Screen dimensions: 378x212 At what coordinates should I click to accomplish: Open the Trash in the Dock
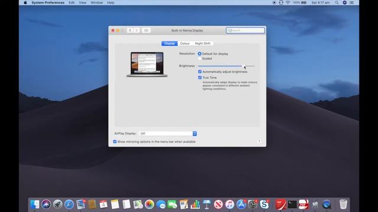coord(343,204)
